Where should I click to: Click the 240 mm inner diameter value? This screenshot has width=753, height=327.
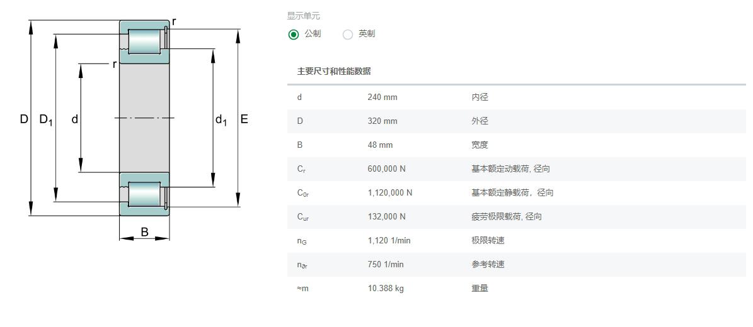(382, 97)
